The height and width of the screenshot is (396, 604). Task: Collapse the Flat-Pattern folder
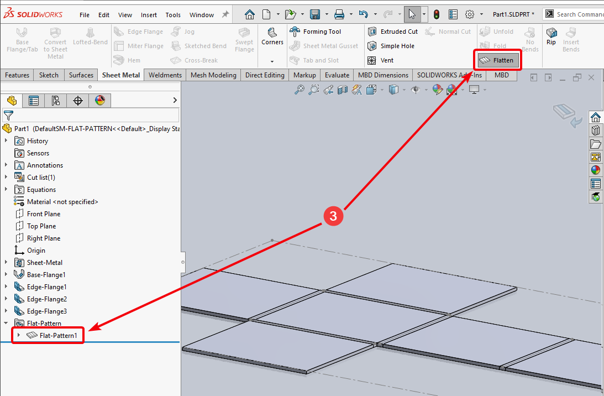pyautogui.click(x=6, y=323)
